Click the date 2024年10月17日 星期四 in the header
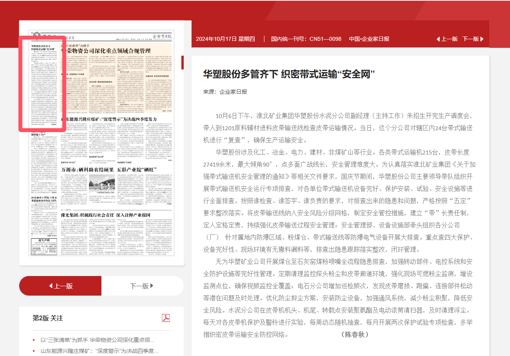 coord(225,39)
